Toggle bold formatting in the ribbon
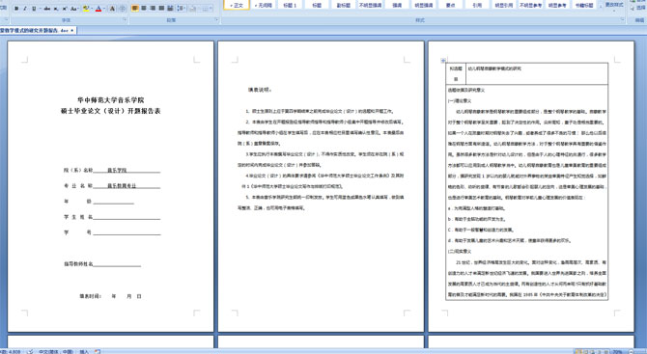The image size is (647, 354). (x=16, y=9)
